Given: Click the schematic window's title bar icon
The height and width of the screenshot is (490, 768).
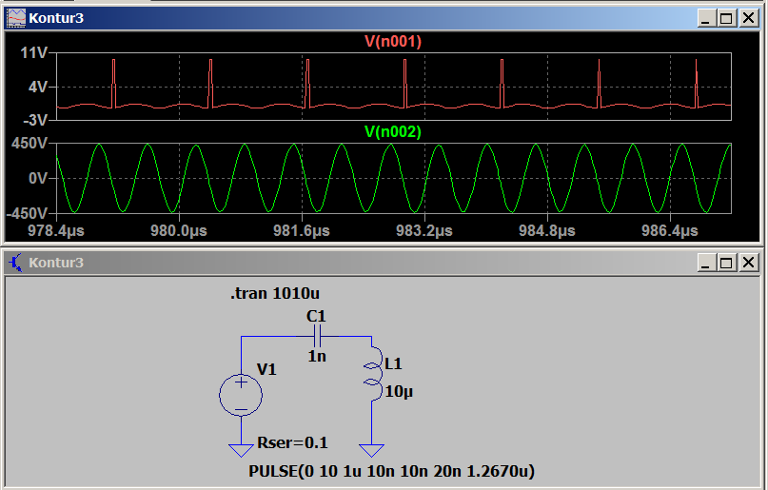Looking at the screenshot, I should click(x=16, y=262).
